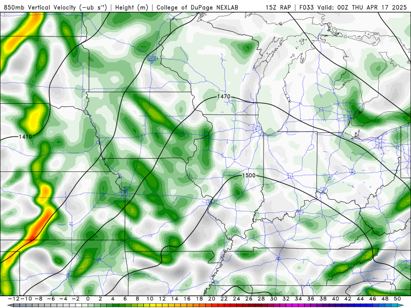This screenshot has width=411, height=308.
Task: Click the 0 value on color scale
Action: pos(88,299)
